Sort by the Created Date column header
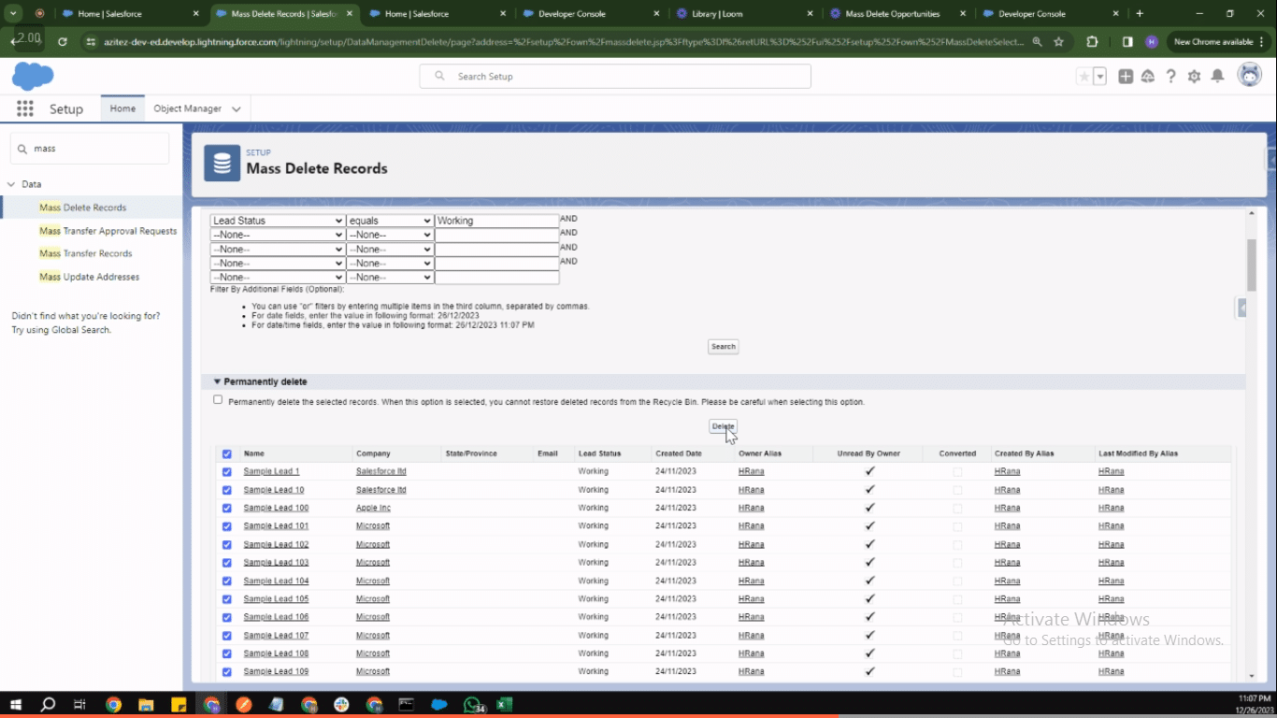Screen dimensions: 1277x718 coord(679,453)
